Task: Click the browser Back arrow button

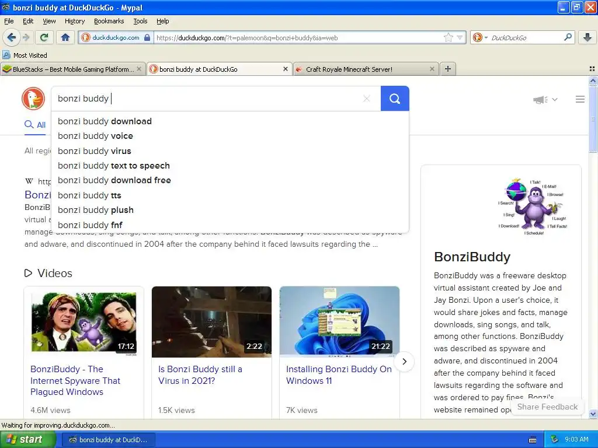Action: [11, 37]
